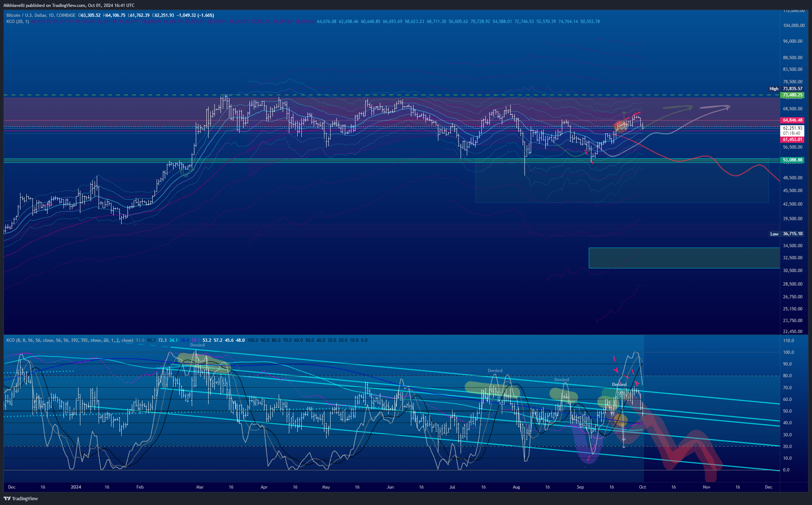Click the green 73,480.25 price label
This screenshot has height=505, width=812.
tap(792, 95)
